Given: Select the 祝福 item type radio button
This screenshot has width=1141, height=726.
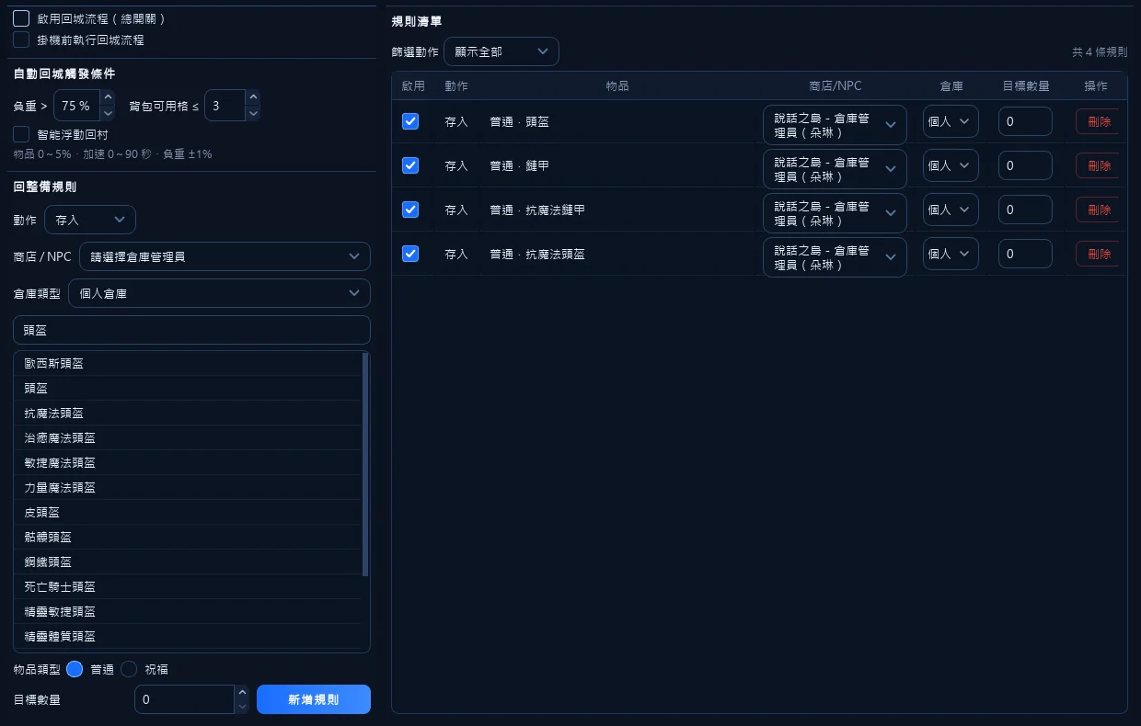Looking at the screenshot, I should (129, 669).
